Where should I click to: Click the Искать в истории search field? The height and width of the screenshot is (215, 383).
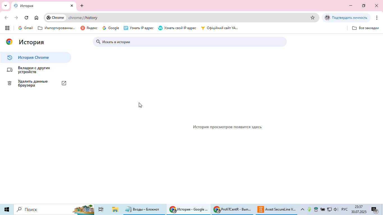pyautogui.click(x=190, y=42)
